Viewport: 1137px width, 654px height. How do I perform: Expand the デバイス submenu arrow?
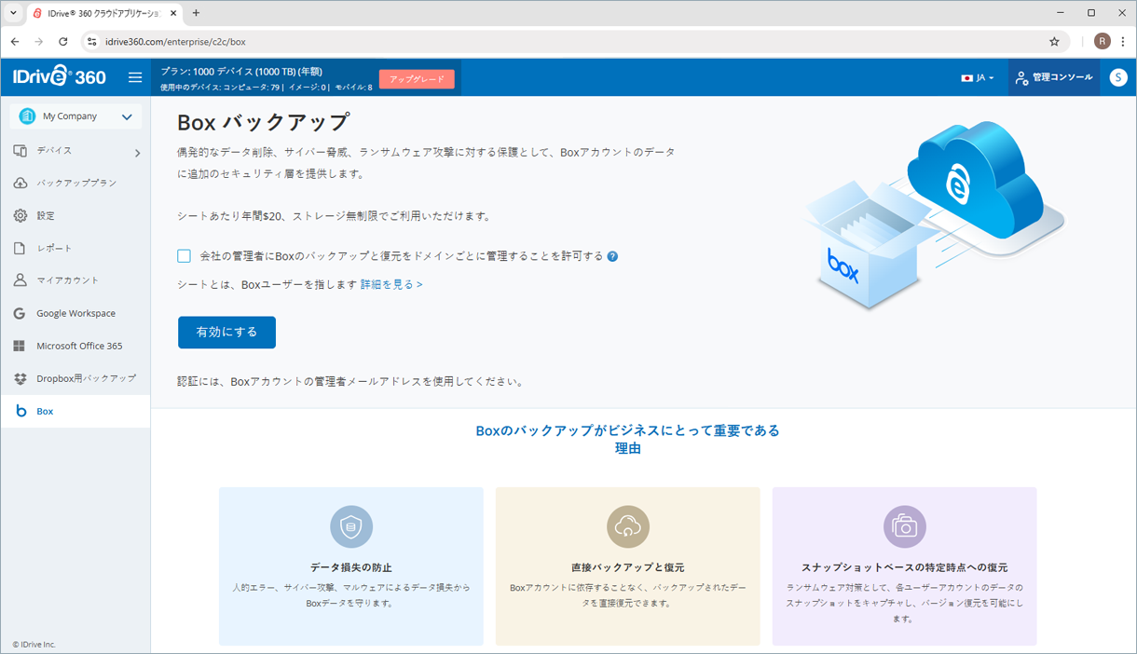(x=137, y=152)
